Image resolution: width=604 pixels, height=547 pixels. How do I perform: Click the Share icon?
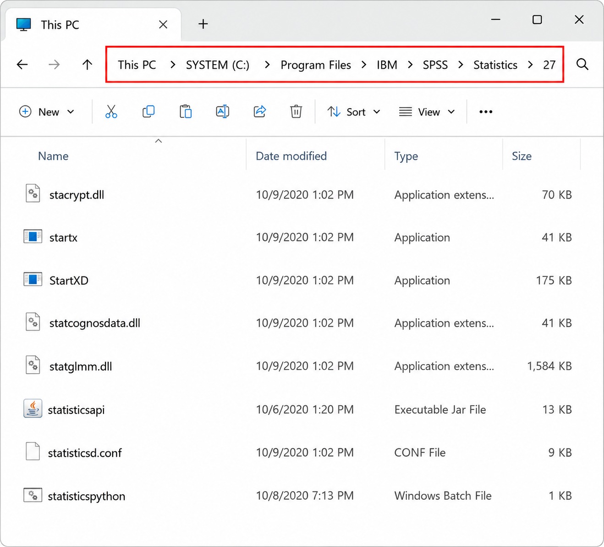[260, 111]
